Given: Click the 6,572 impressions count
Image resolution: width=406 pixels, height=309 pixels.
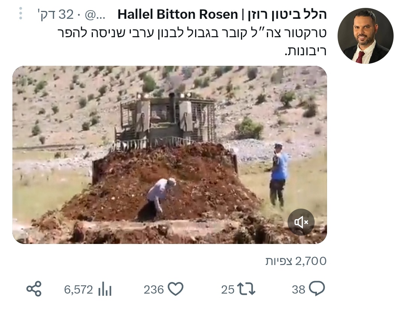Looking at the screenshot, I should (x=79, y=289).
